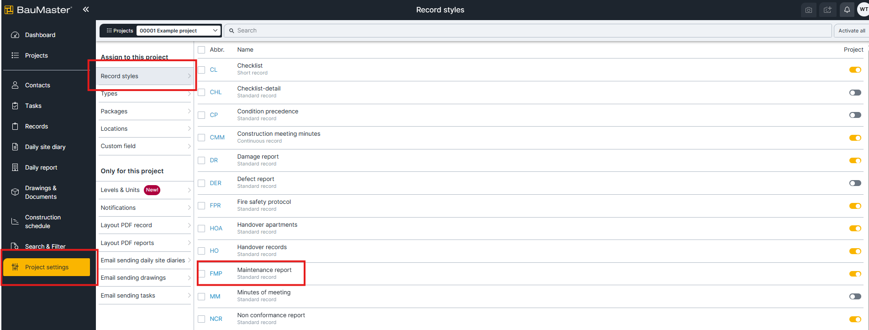Tick the checkbox for CHL Checklist-detail
This screenshot has width=869, height=330.
(201, 92)
